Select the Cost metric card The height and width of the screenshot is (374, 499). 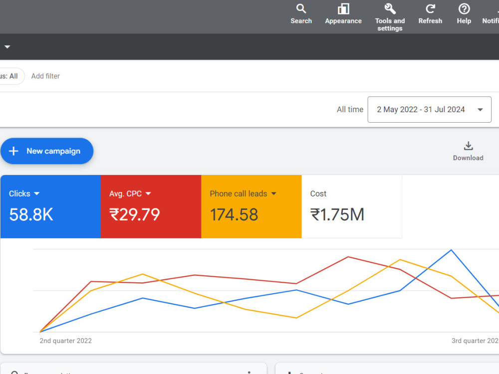(352, 206)
